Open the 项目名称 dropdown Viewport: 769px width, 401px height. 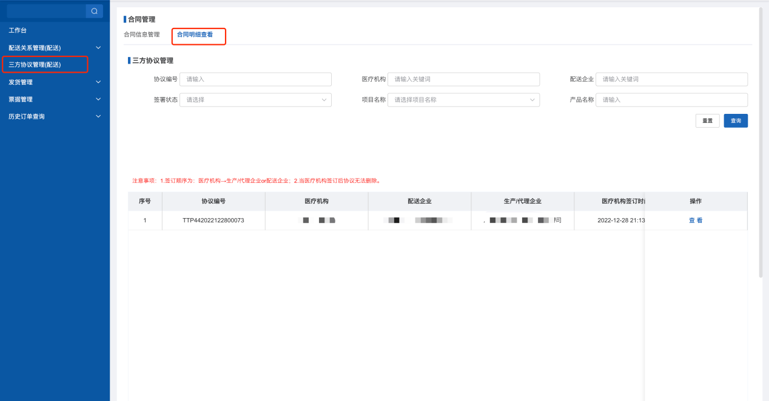click(463, 100)
